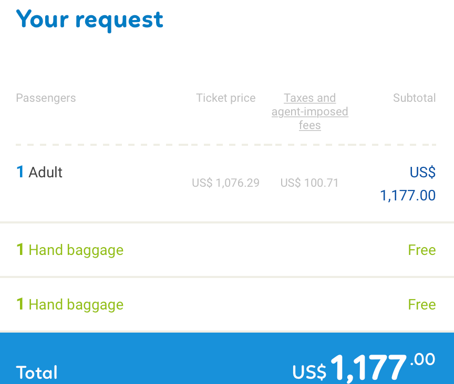Click the Ticket price column header
This screenshot has width=454, height=384.
225,98
